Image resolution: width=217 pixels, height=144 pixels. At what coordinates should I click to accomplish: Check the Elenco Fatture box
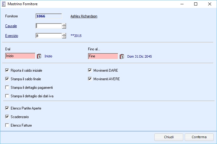click(7, 125)
